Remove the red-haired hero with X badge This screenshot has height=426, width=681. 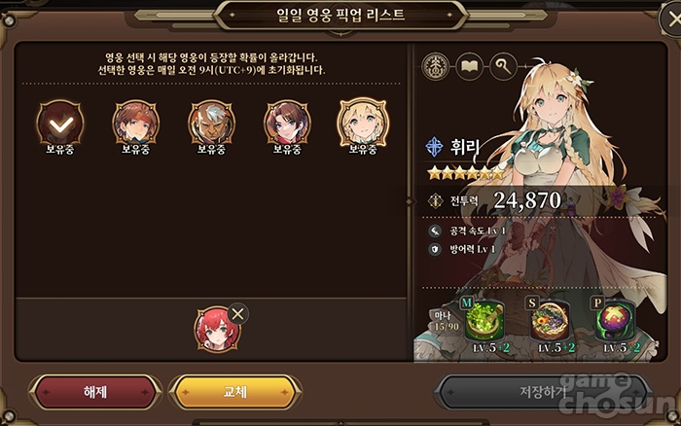(237, 313)
